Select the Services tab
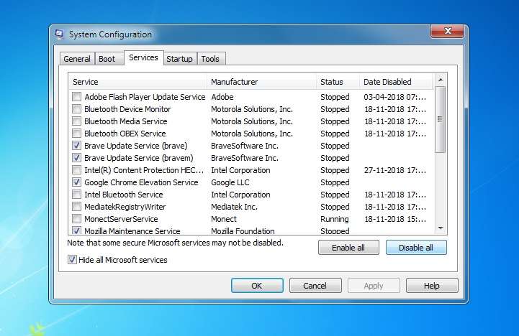The width and height of the screenshot is (519, 336). point(144,57)
